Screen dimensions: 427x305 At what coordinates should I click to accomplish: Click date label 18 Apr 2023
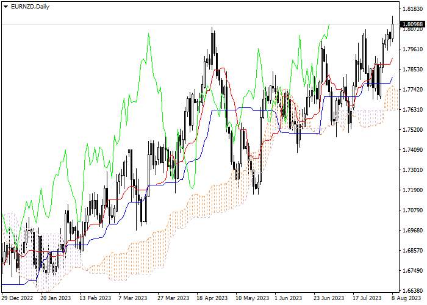(x=212, y=298)
